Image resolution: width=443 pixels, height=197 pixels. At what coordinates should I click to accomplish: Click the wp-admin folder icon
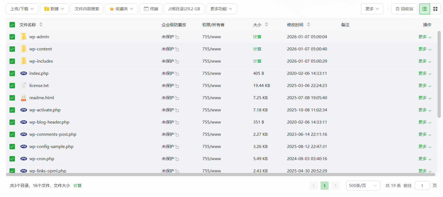pos(24,37)
